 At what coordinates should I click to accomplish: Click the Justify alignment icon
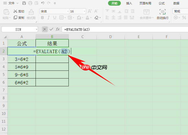126,18
